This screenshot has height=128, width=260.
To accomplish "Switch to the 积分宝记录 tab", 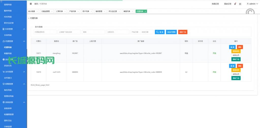I will click(112, 11).
